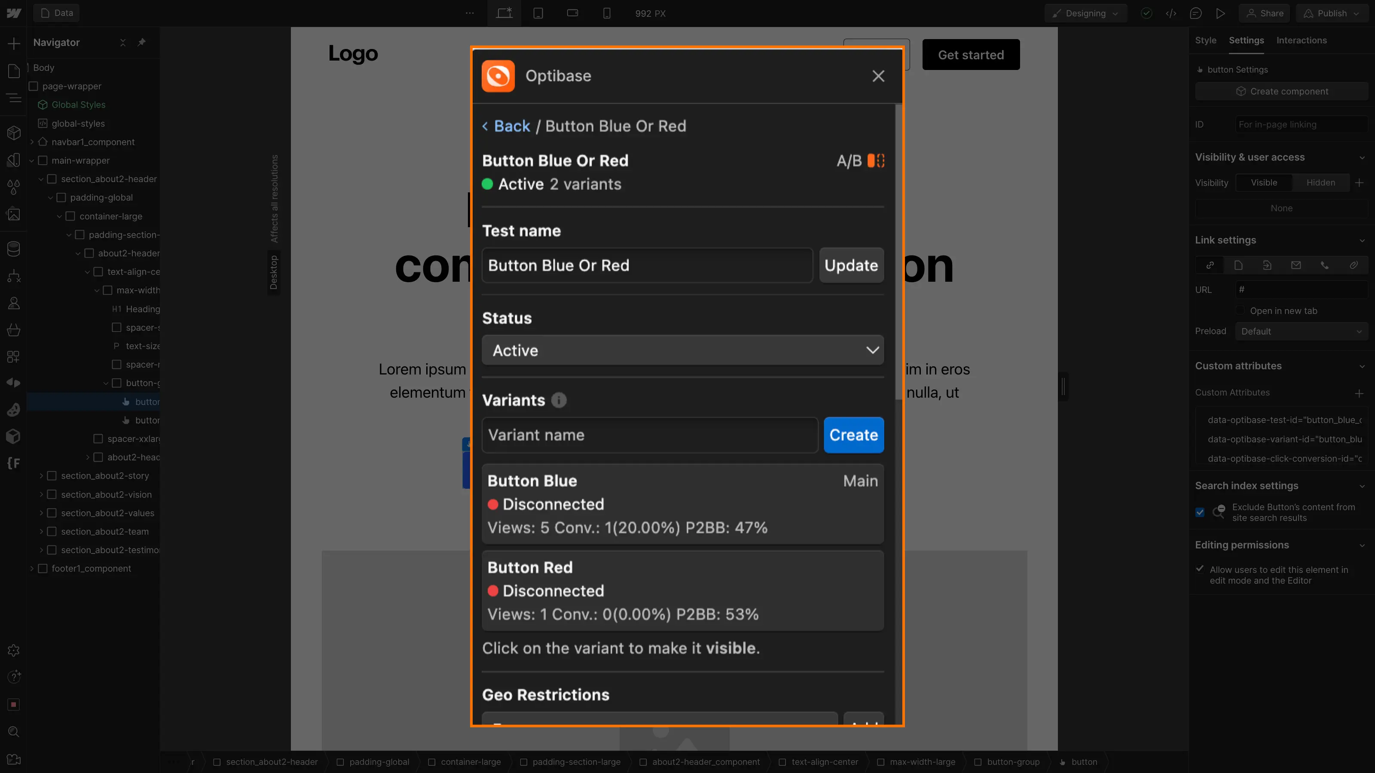The image size is (1375, 773).
Task: Switch to the tablet breakpoint icon
Action: (538, 13)
